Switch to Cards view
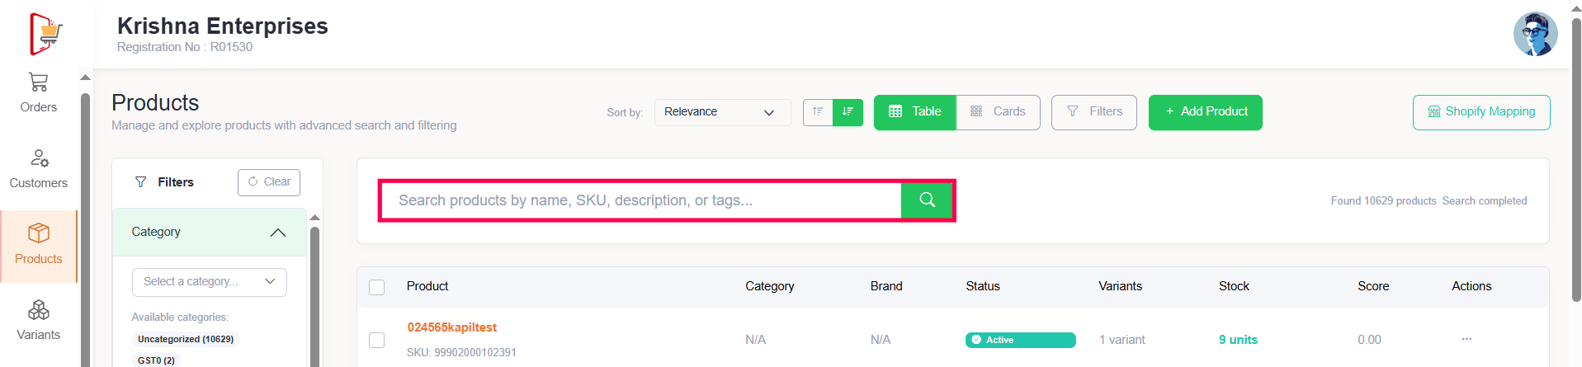 click(x=998, y=112)
